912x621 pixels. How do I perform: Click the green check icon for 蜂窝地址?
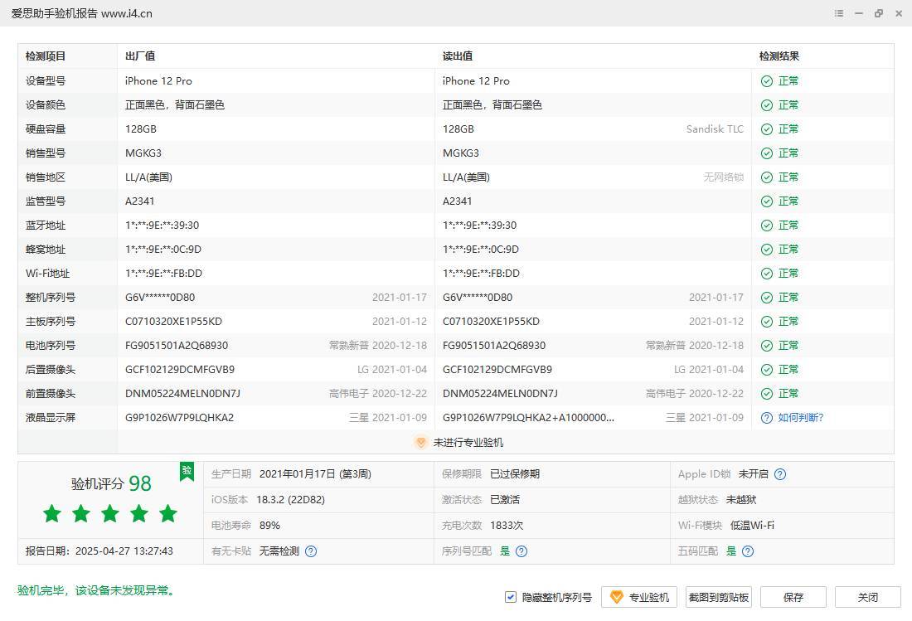click(767, 250)
